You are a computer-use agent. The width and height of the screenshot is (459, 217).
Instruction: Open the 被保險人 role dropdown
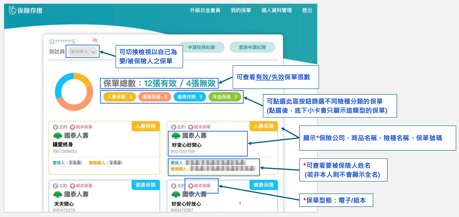coord(82,52)
